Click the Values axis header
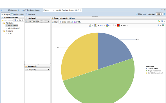 coord(37,66)
